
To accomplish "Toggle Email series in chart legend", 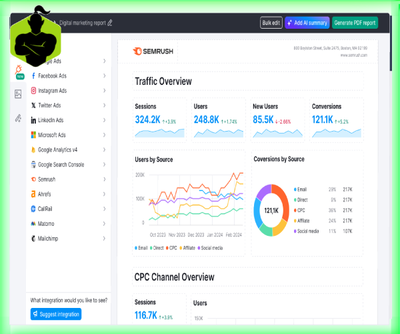I will point(141,248).
